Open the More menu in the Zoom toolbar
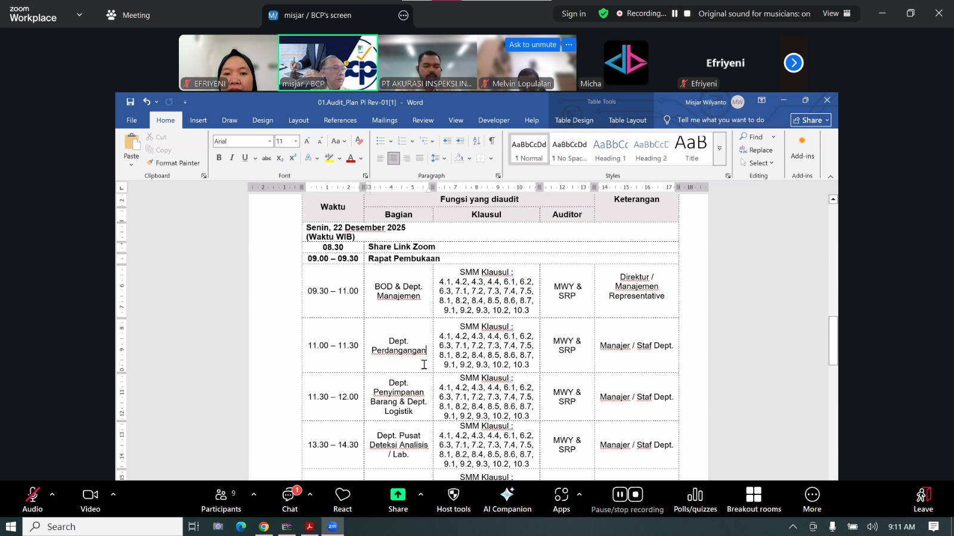 [811, 499]
